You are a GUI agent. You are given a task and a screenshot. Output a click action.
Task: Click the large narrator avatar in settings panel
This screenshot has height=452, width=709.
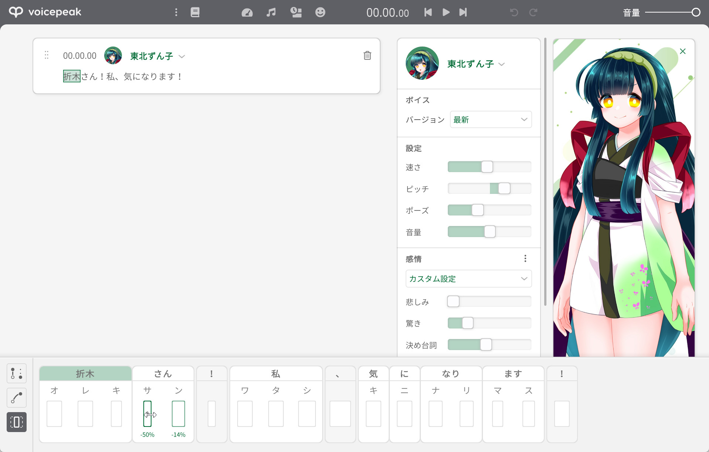[422, 63]
